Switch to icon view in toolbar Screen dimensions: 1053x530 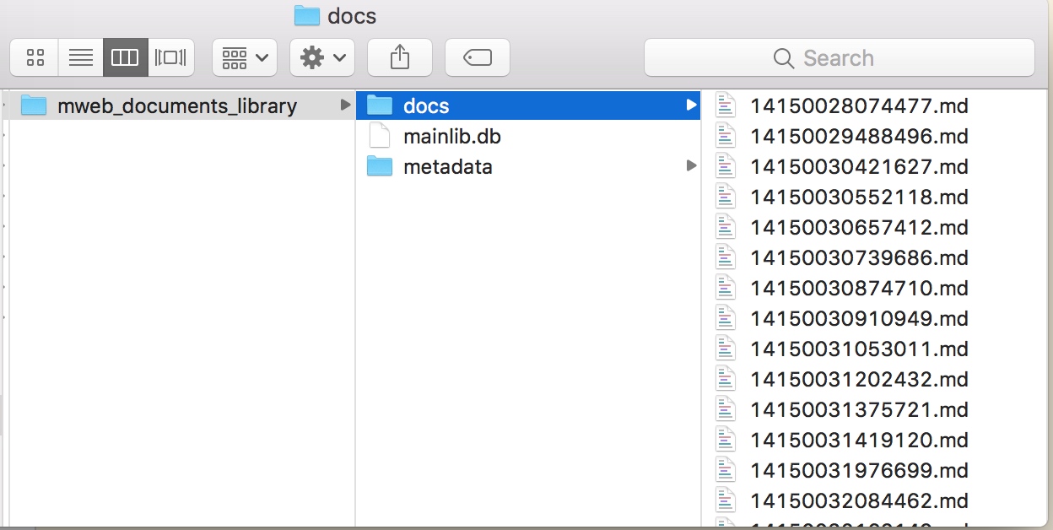point(35,58)
